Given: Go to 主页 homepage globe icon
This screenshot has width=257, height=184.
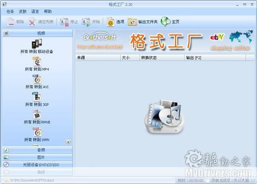Looking at the screenshot, I should [170, 22].
